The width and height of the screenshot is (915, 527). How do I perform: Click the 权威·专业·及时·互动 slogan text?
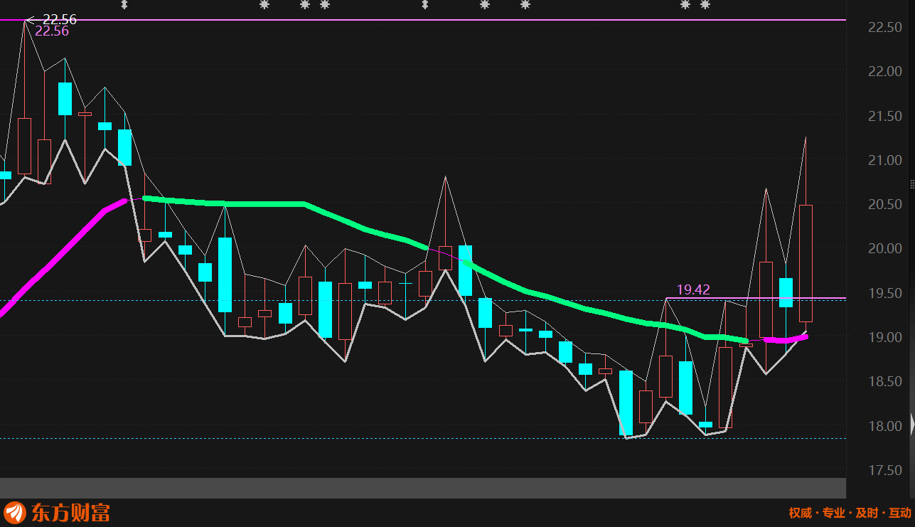[x=850, y=513]
